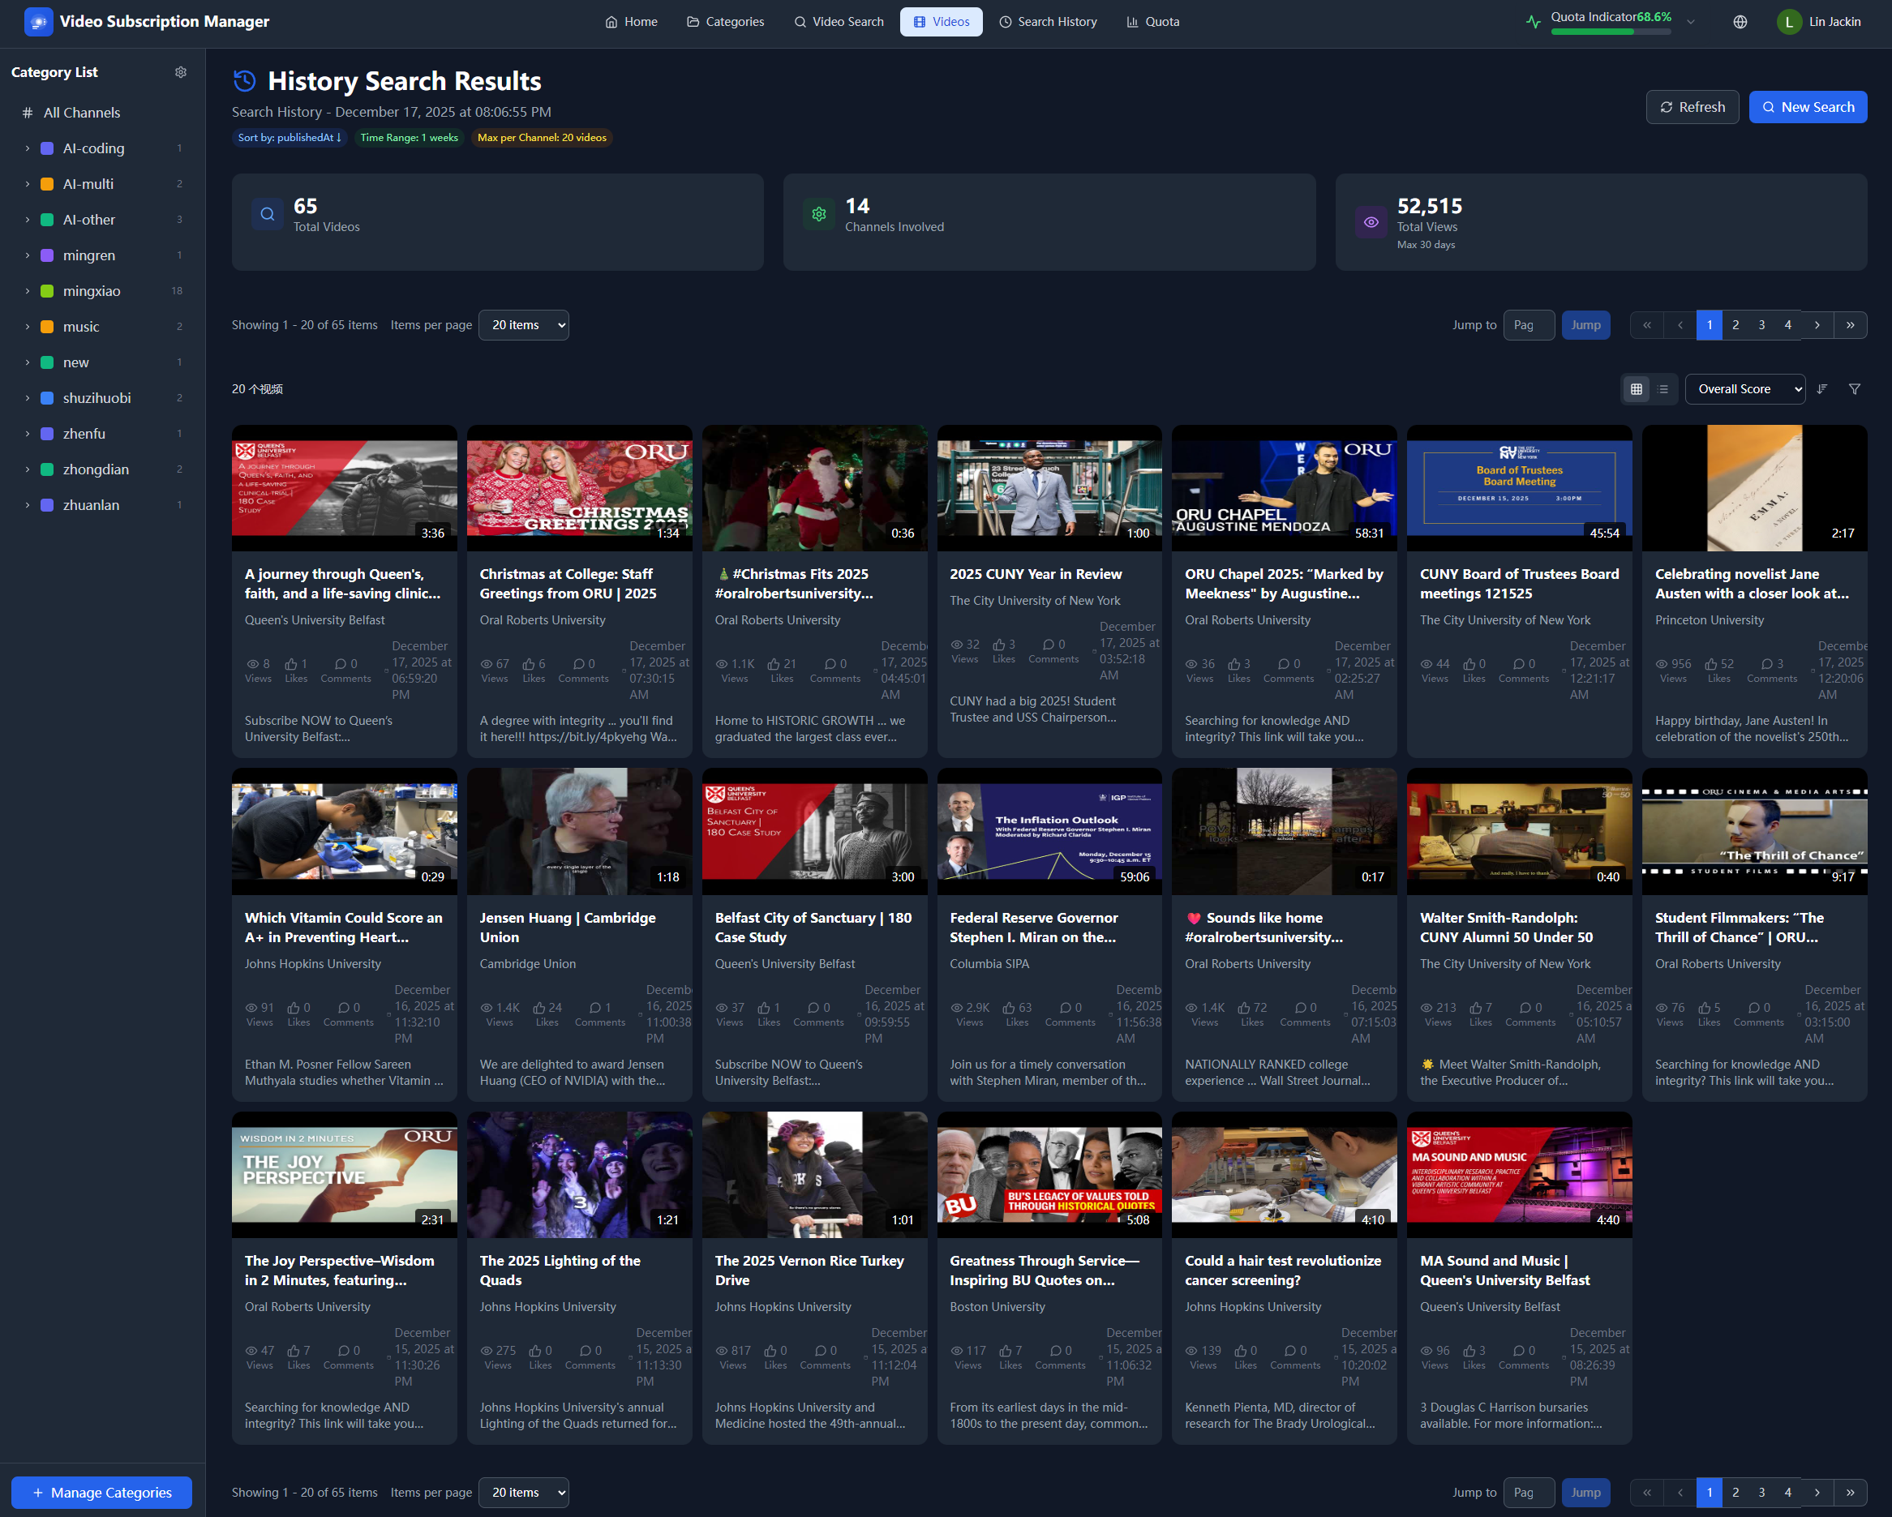Expand the mingxiao category

(x=28, y=291)
